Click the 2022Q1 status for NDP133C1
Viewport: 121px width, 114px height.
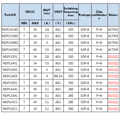click(113, 109)
